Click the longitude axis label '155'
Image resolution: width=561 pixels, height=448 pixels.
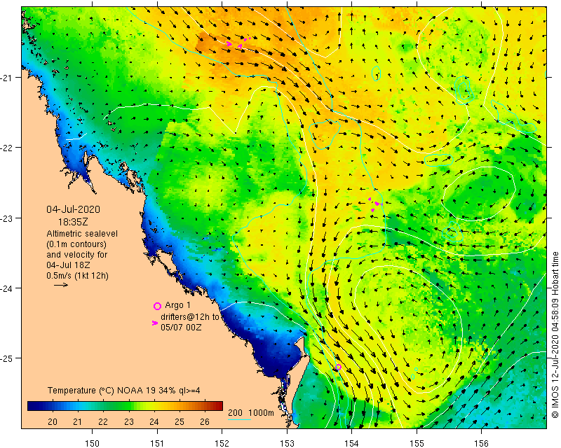click(x=417, y=443)
